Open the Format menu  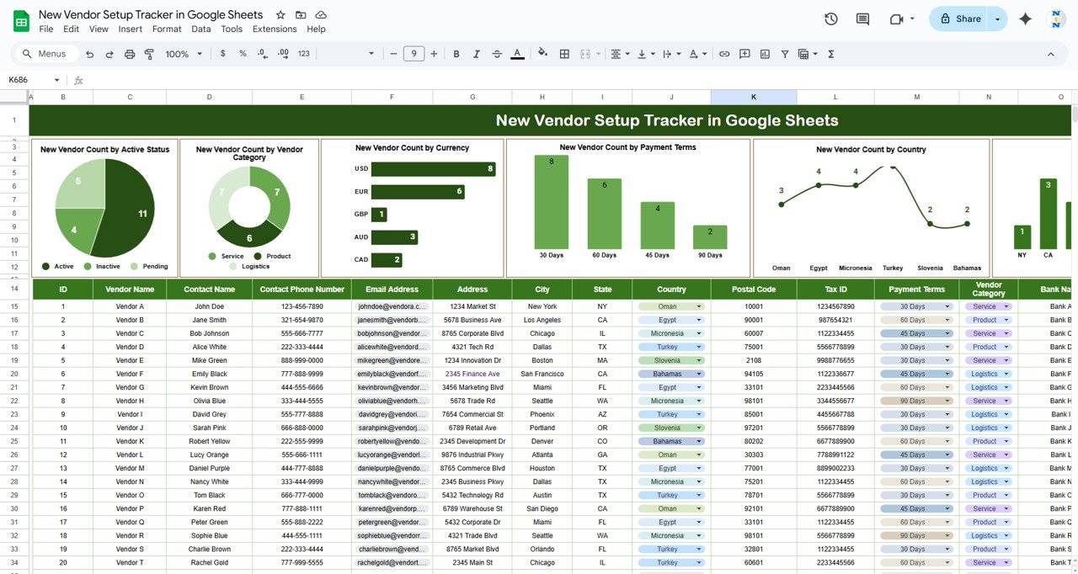point(167,29)
